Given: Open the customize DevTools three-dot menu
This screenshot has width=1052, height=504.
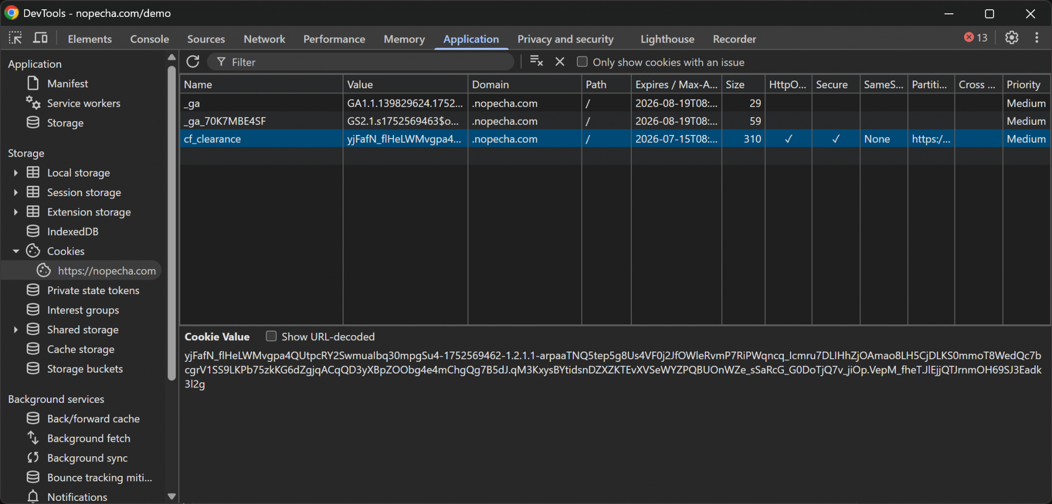Looking at the screenshot, I should tap(1037, 38).
